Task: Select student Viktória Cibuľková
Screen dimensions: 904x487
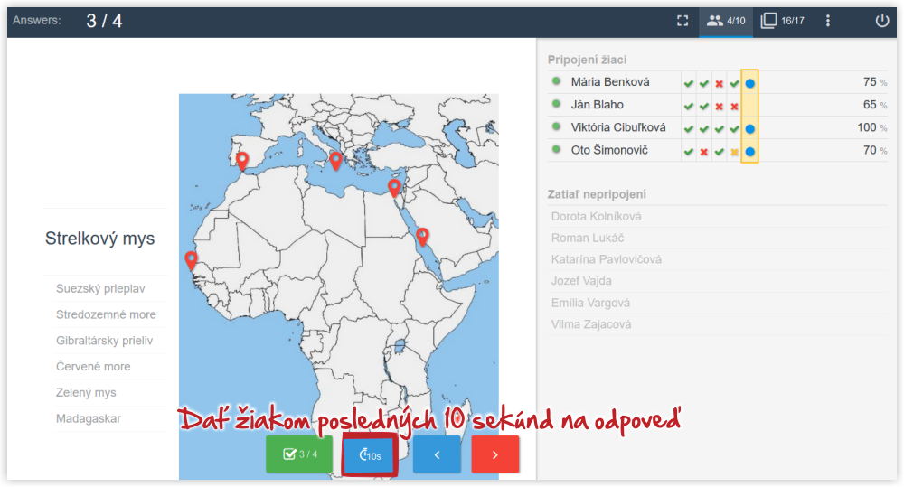Action: click(618, 127)
